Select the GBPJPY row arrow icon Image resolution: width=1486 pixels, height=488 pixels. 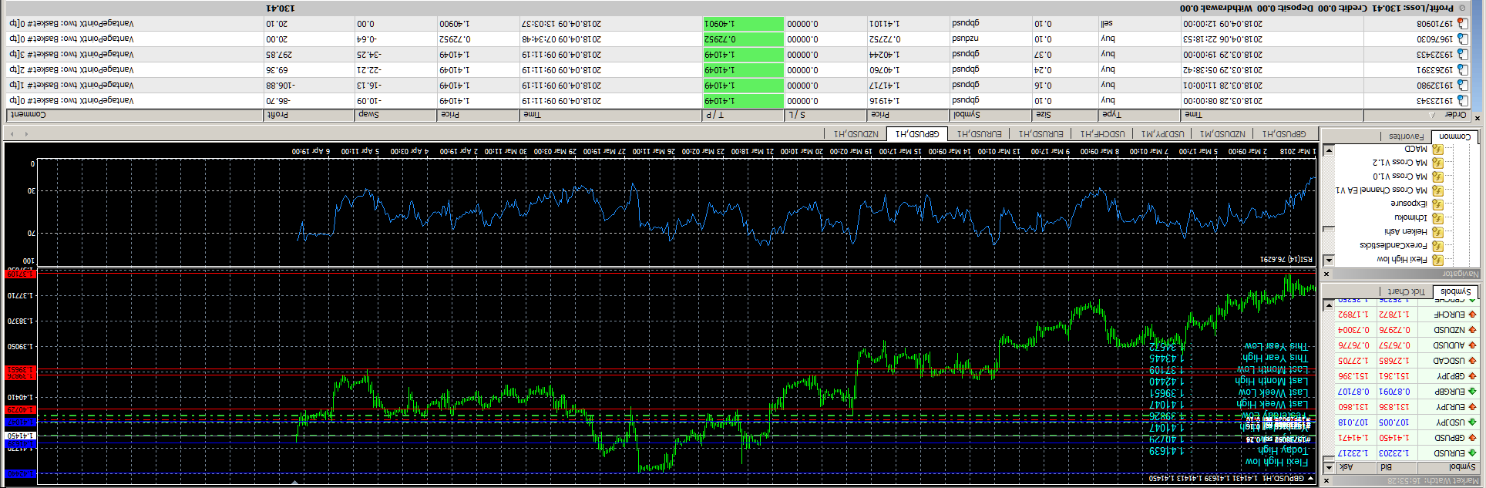1472,376
